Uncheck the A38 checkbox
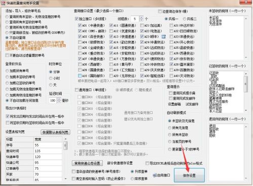 click(x=171, y=64)
